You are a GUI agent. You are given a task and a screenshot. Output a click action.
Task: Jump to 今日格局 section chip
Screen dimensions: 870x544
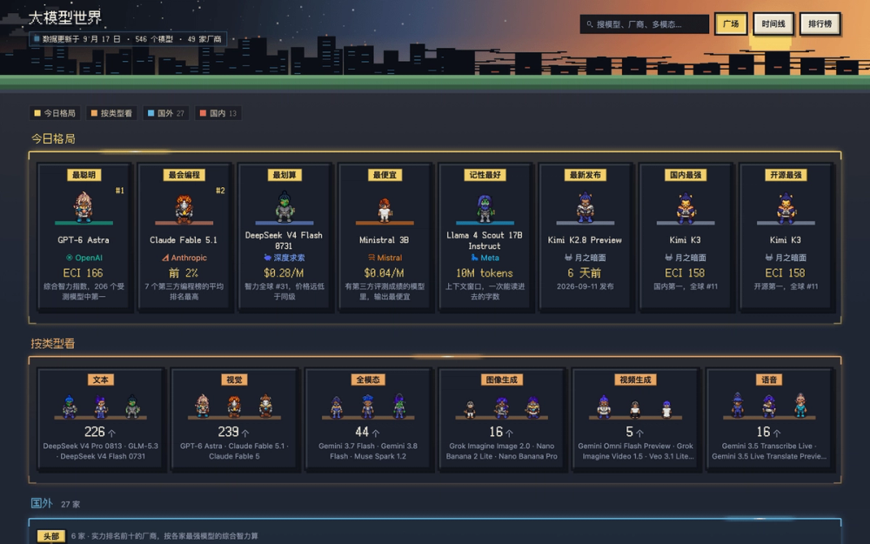(x=54, y=113)
